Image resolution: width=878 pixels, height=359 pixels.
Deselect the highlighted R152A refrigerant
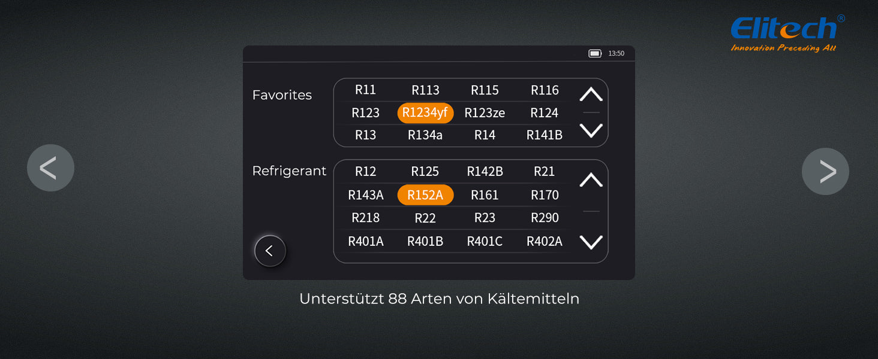coord(425,195)
